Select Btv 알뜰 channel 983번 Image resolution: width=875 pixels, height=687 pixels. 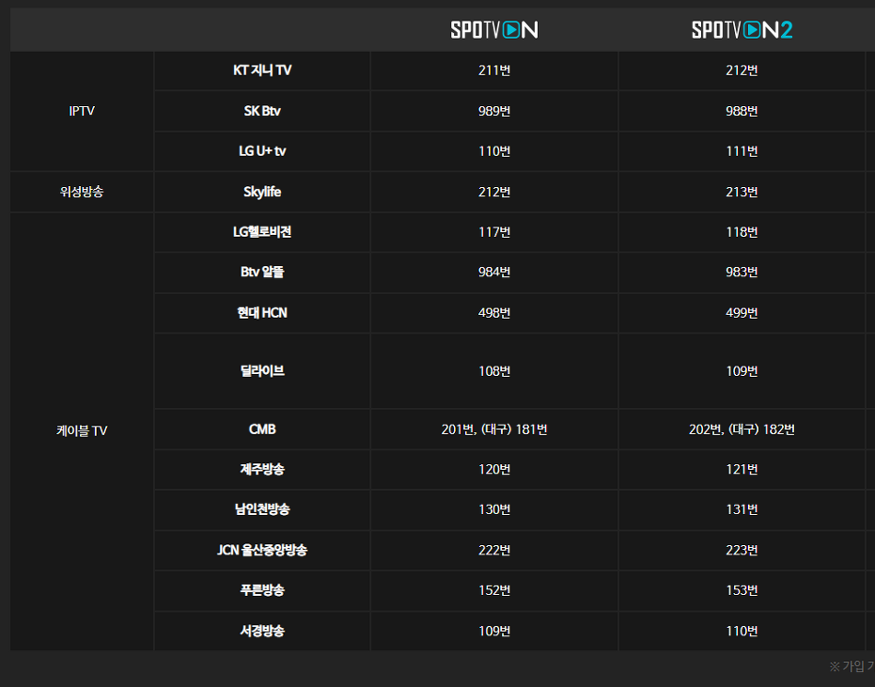[742, 272]
